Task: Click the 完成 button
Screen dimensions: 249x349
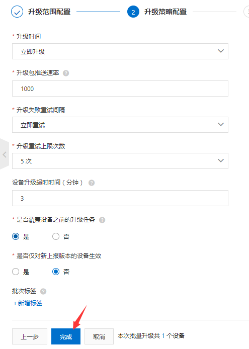Action: coord(66,336)
